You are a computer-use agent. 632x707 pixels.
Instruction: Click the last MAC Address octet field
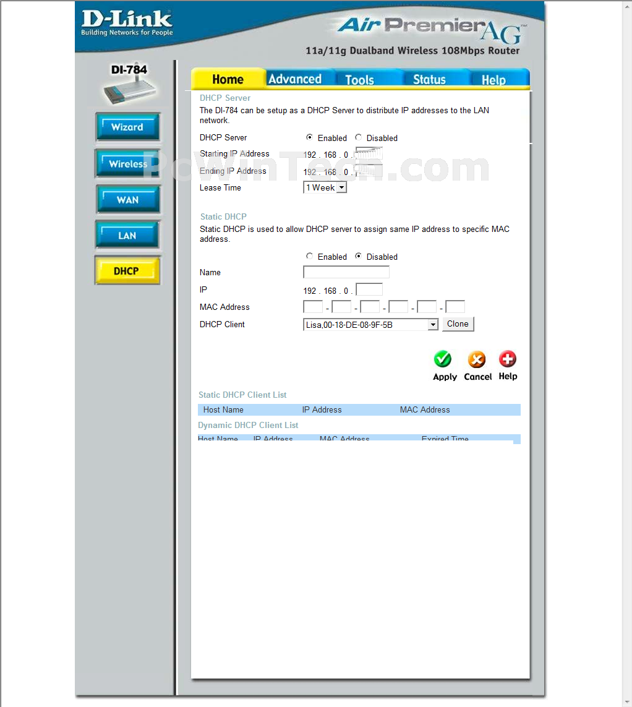tap(455, 307)
